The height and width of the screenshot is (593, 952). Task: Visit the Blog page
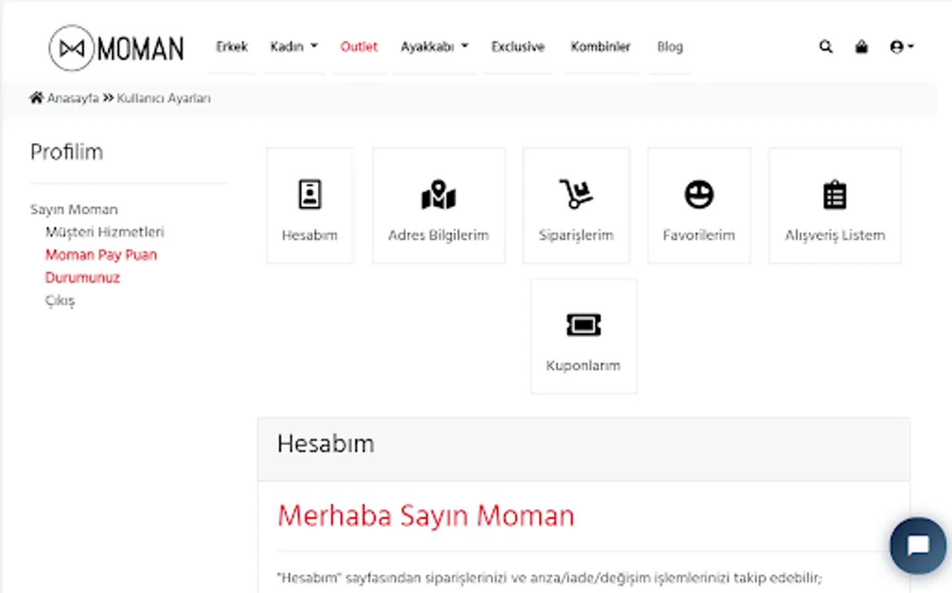click(x=670, y=47)
